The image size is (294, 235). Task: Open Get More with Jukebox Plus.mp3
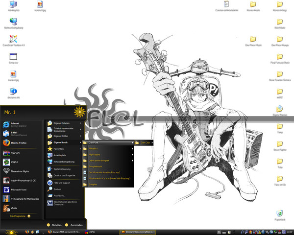pos(108,172)
